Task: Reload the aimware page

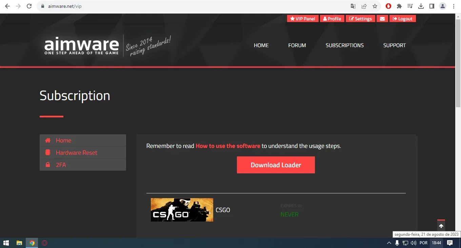Action: tap(29, 6)
